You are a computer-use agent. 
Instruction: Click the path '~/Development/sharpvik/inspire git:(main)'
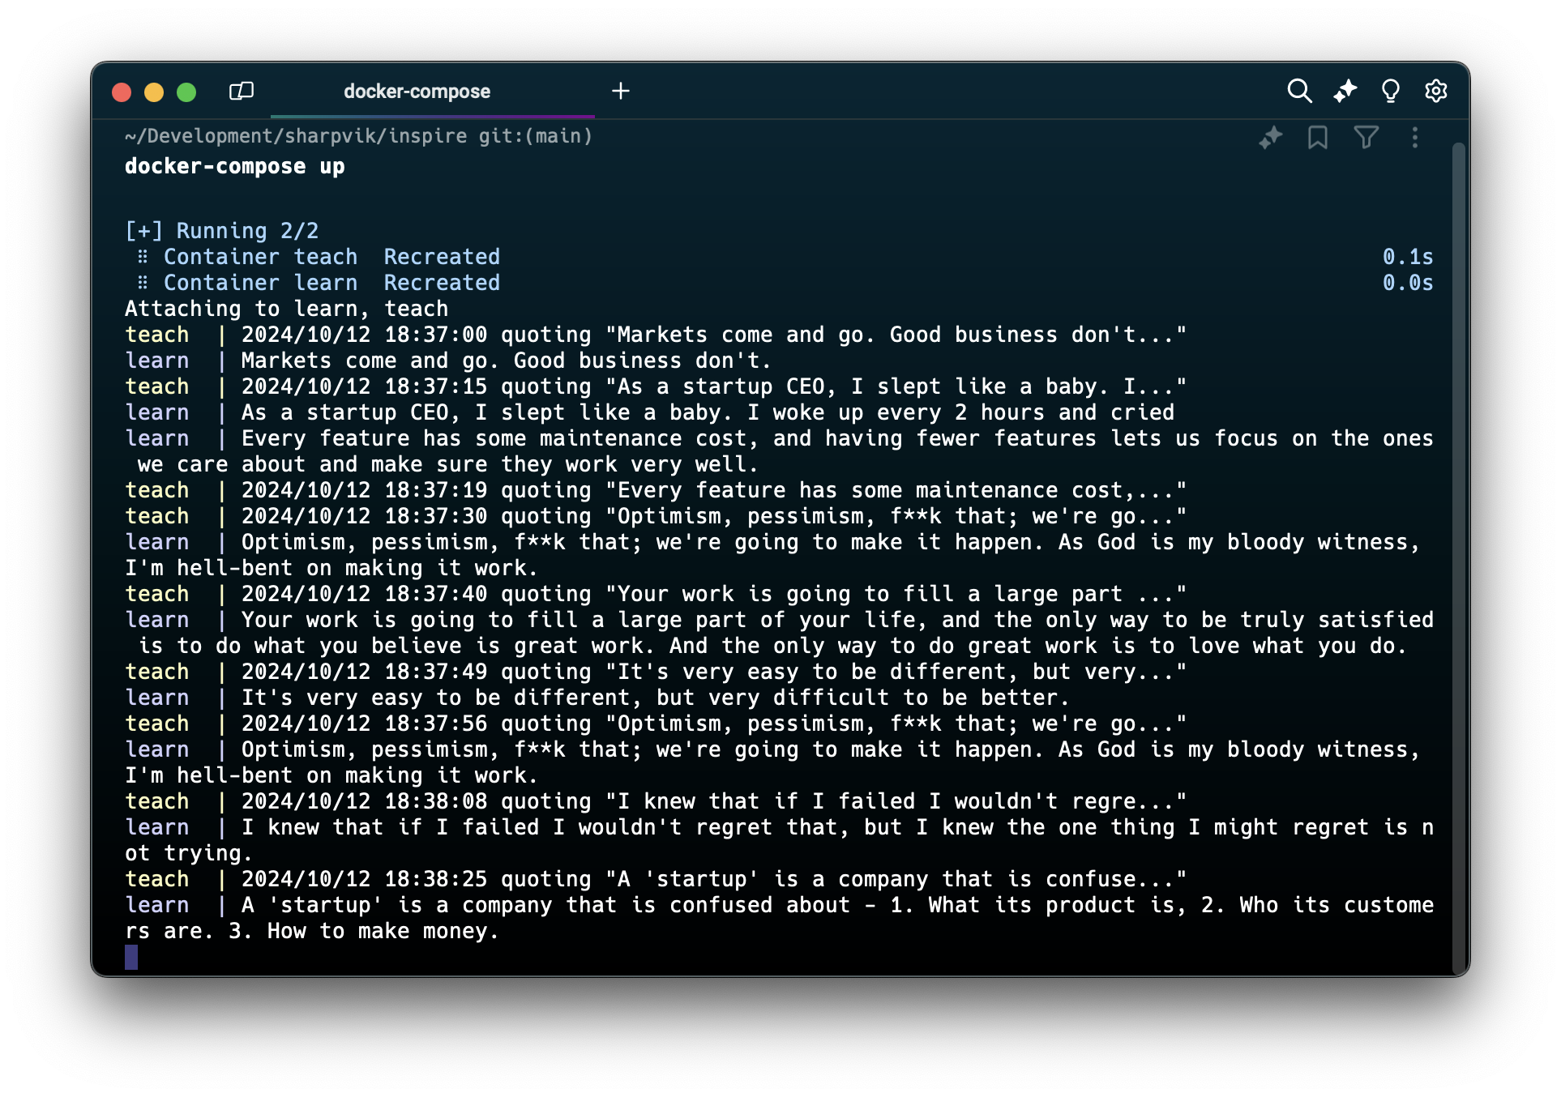[359, 136]
